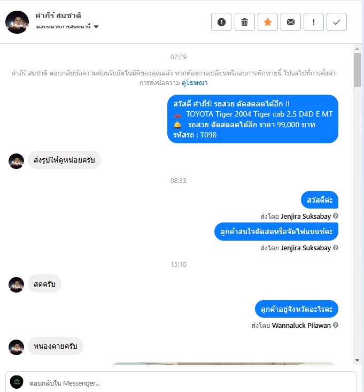Delete conversation with trash icon
The image size is (364, 392).
click(245, 22)
